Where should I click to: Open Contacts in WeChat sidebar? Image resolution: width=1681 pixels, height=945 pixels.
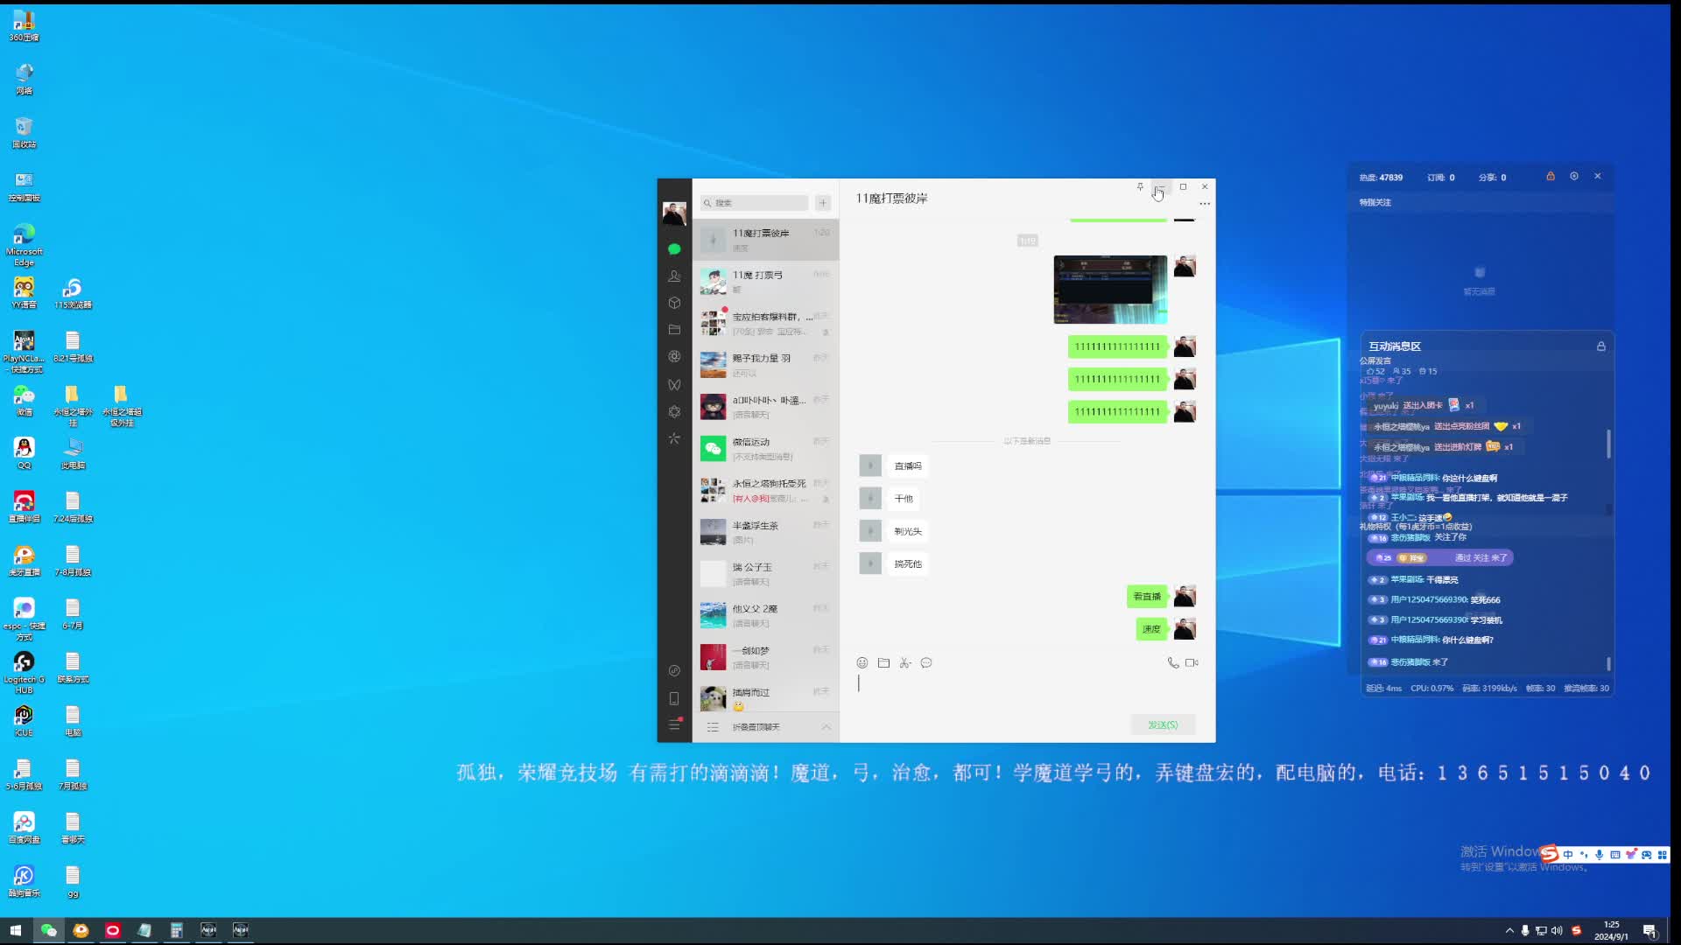pos(674,276)
